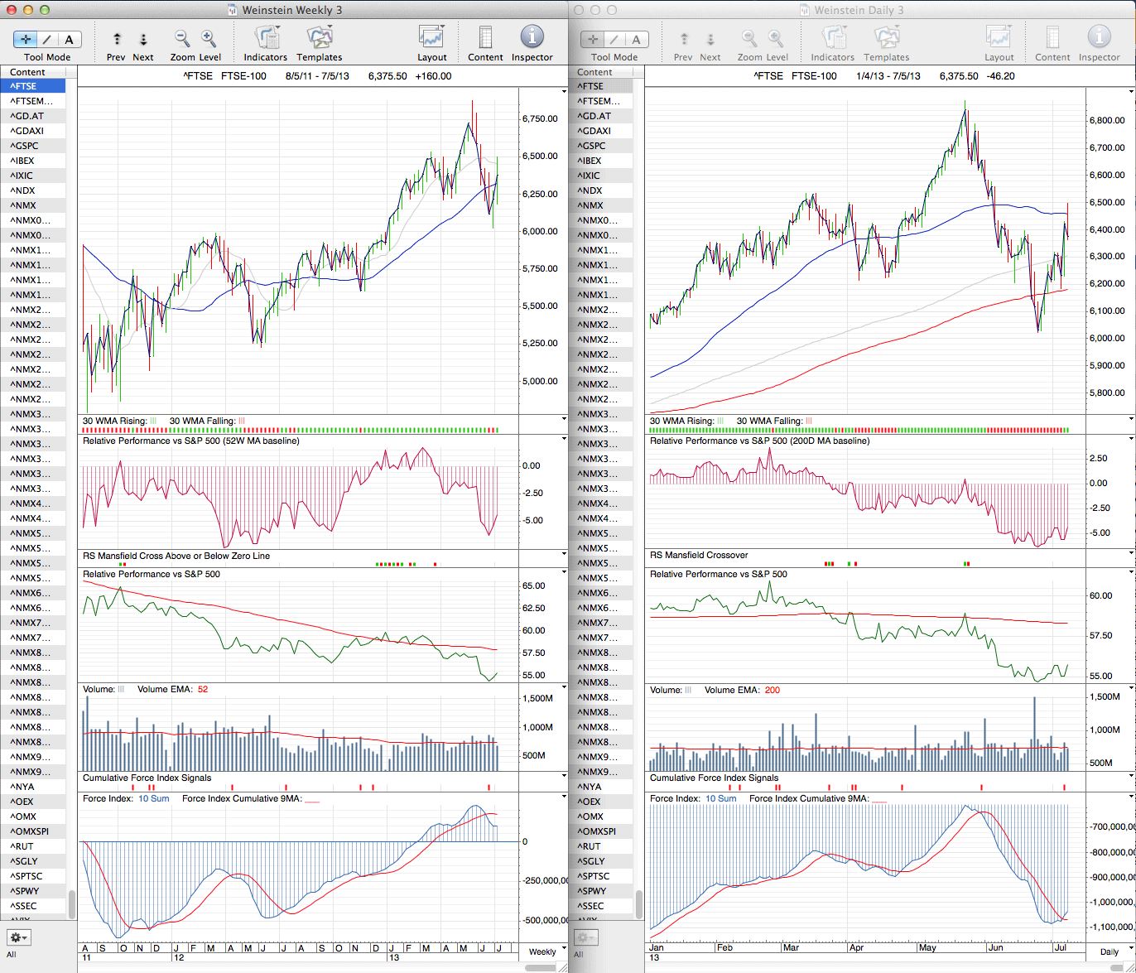1136x973 pixels.
Task: Open the gear action menu below symbol list
Action: point(18,938)
